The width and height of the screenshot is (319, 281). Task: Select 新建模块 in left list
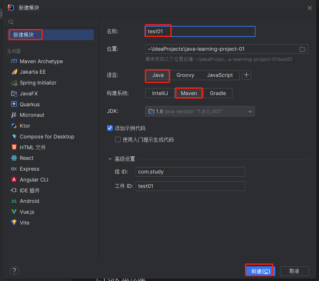51,35
